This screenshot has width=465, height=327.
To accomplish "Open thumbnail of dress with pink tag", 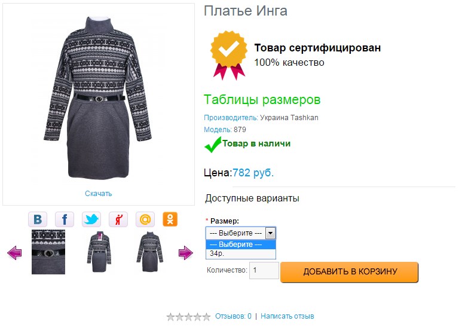I will click(99, 252).
